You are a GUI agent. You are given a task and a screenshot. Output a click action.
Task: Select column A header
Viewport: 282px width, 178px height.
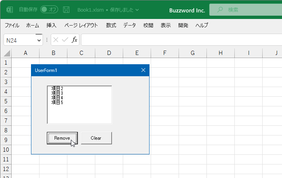coord(25,53)
